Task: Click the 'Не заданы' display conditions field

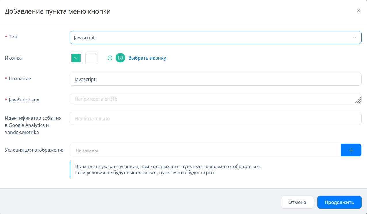Action: [x=205, y=150]
